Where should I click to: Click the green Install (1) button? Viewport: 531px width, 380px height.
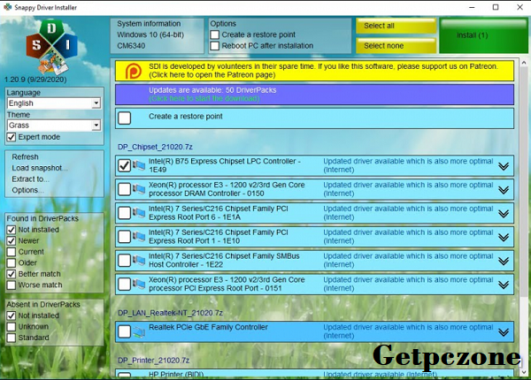tap(483, 35)
